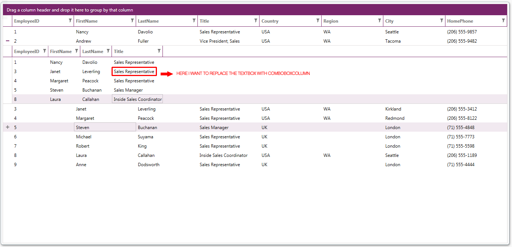512x247 pixels.
Task: Sort by the nested Title column header
Action: 119,52
